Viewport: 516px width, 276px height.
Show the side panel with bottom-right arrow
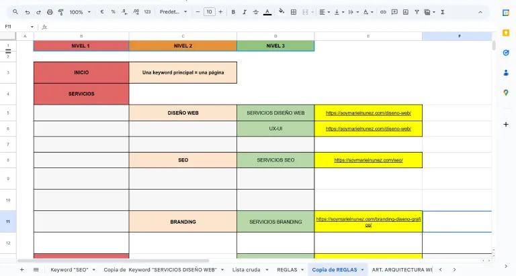[x=506, y=266]
